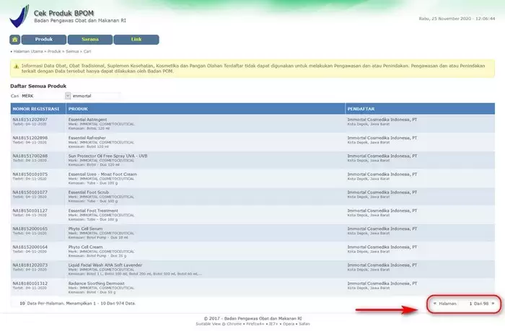Open Sun Protector Oil Free Spray product
Viewport: 505px width, 331px height.
(107, 156)
